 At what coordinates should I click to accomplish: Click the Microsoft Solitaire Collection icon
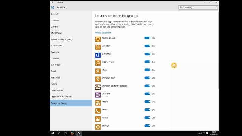[98, 87]
